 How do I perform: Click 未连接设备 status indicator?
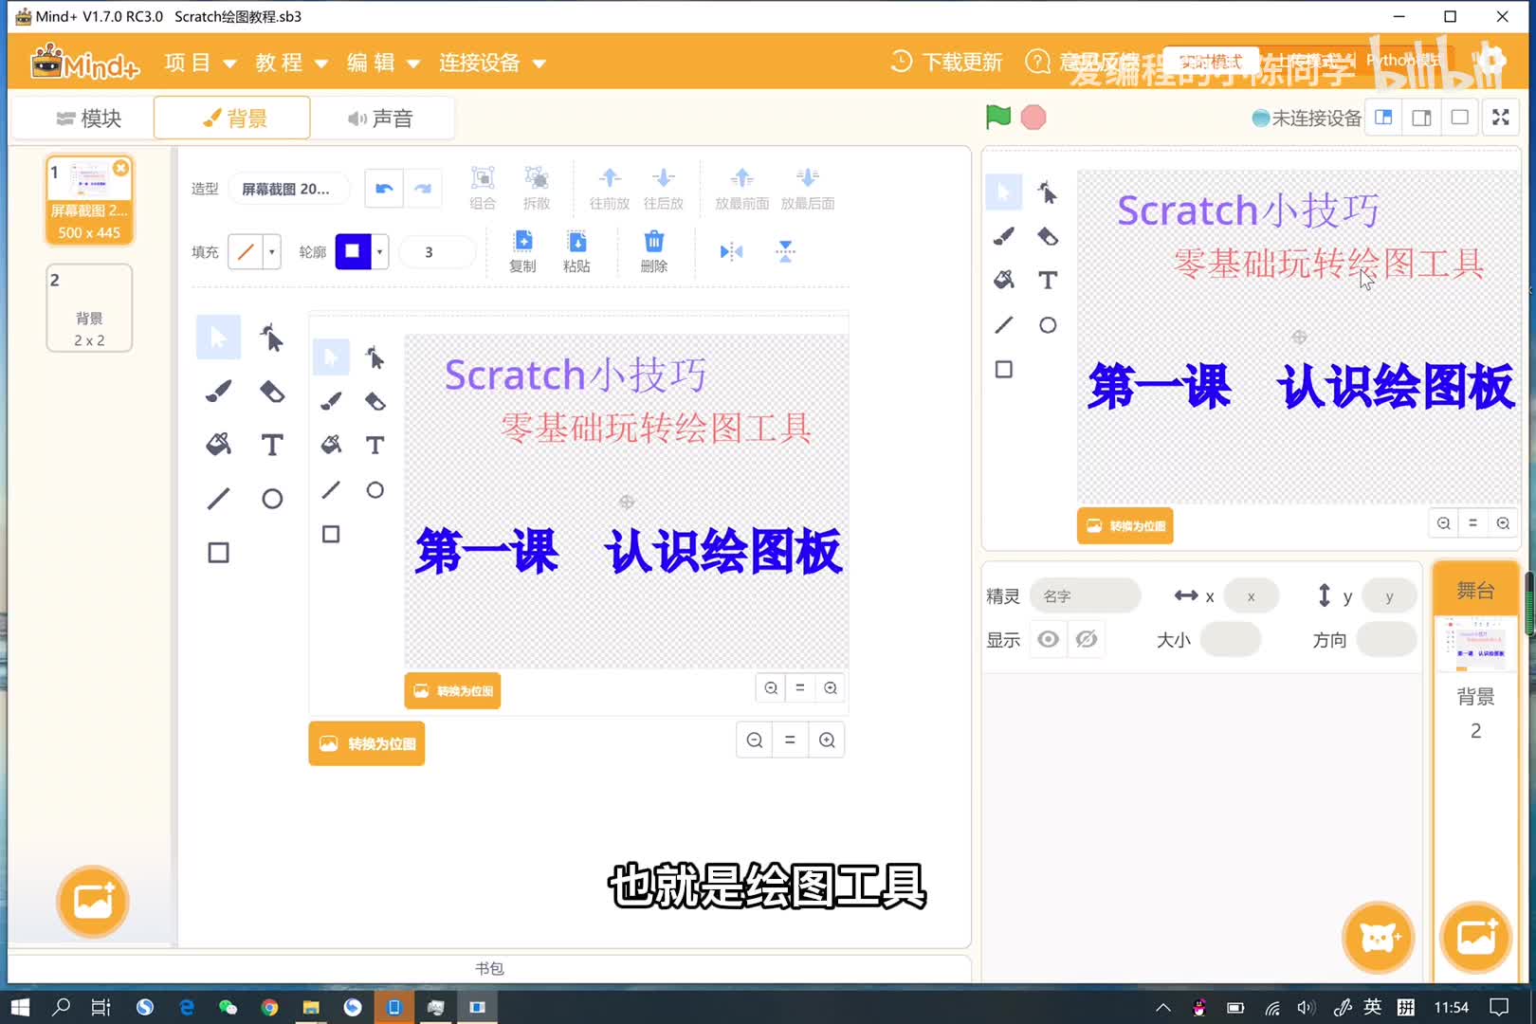point(1307,118)
